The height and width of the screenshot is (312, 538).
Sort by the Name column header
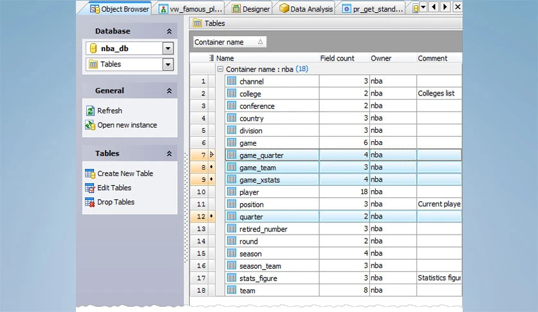267,58
